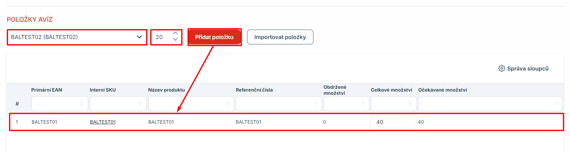Open the BALTEST01 Interní SKU link
The height and width of the screenshot is (152, 570).
[103, 122]
